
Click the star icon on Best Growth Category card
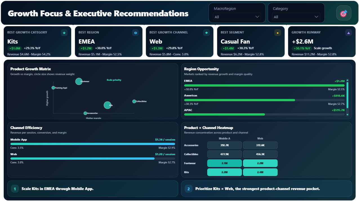[64, 33]
